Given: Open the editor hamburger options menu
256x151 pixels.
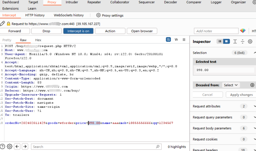Looking at the screenshot, I should [x=184, y=40].
